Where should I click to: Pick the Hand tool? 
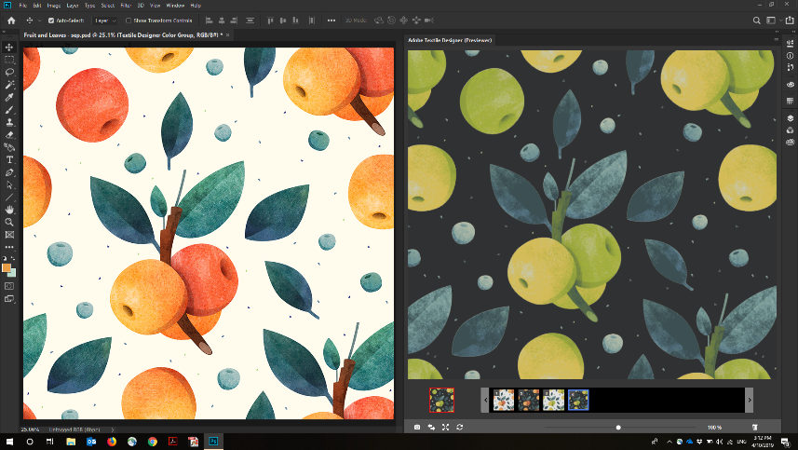pos(9,210)
